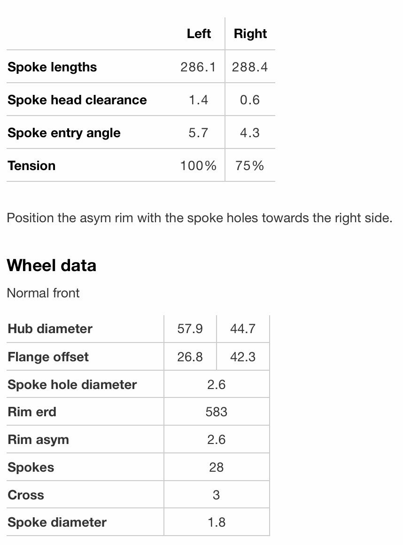Image resolution: width=403 pixels, height=545 pixels.
Task: Click the Spoke head clearance row label
Action: click(x=77, y=100)
